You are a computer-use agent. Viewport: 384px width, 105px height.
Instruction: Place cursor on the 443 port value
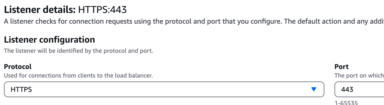(347, 89)
